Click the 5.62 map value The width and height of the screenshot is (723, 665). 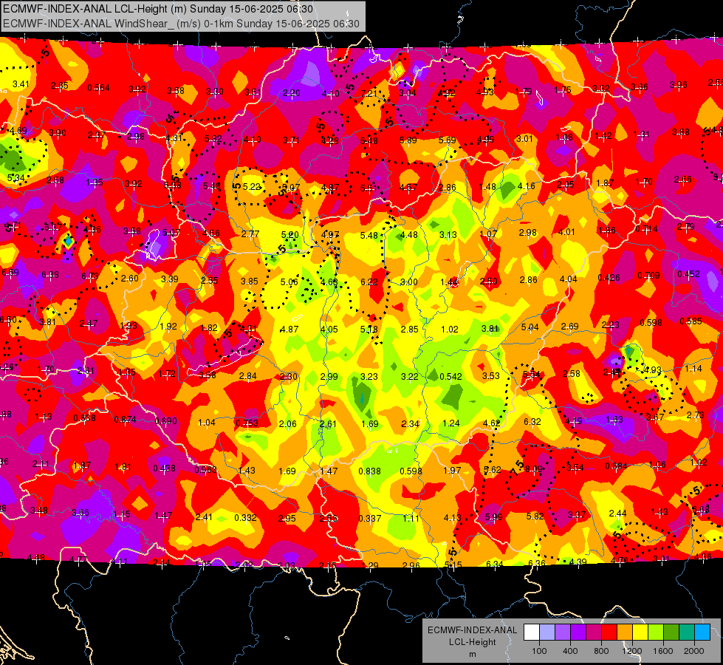point(493,470)
